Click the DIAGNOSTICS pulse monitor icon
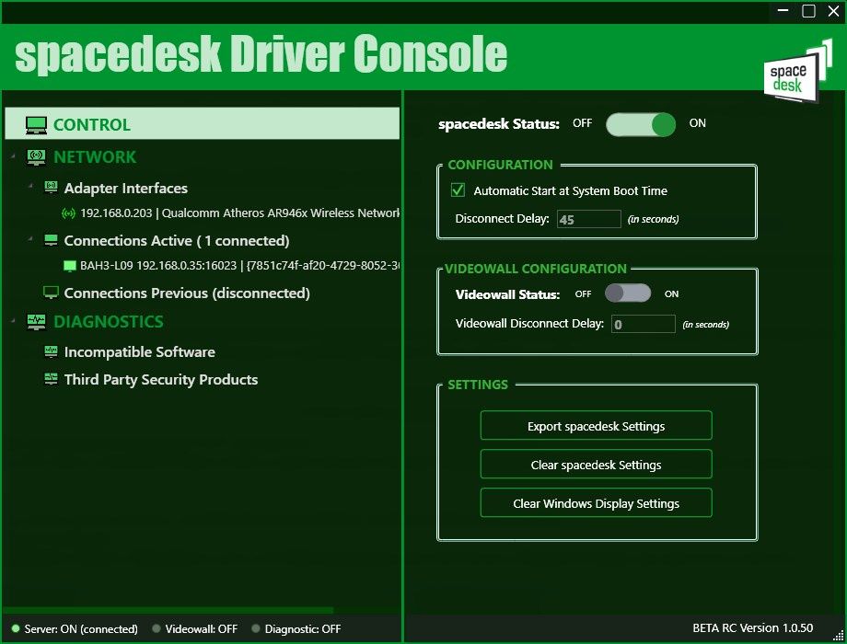The width and height of the screenshot is (847, 644). pos(36,322)
